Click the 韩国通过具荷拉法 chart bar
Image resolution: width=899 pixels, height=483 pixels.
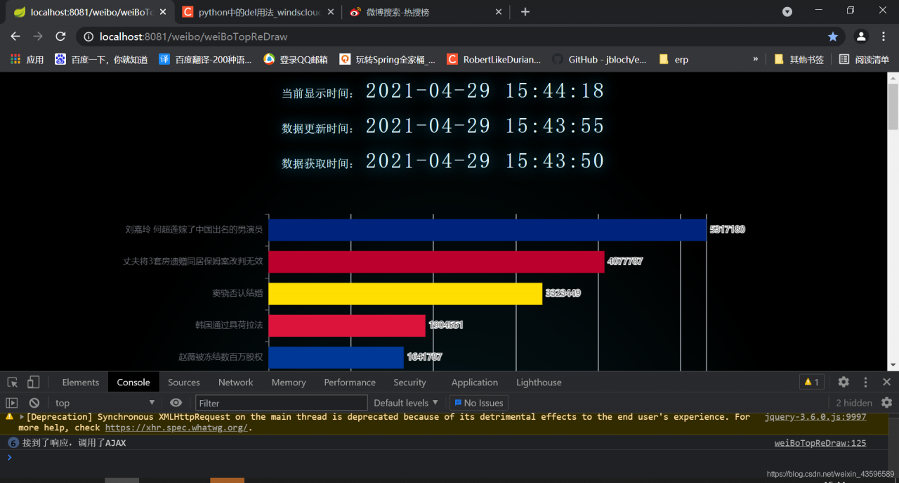click(x=347, y=326)
